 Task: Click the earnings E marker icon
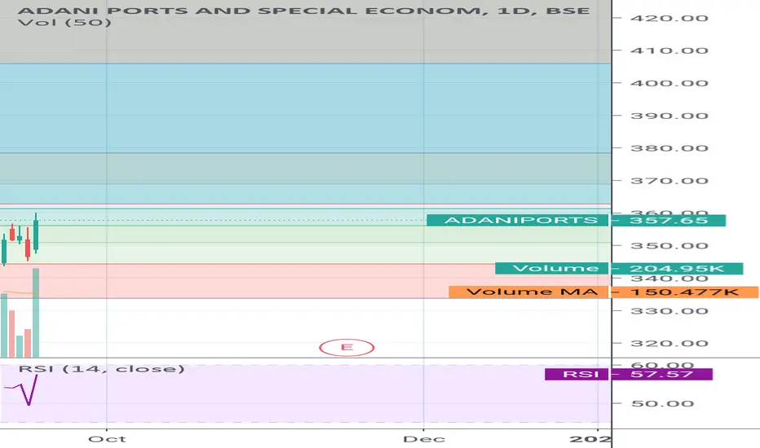tap(347, 347)
